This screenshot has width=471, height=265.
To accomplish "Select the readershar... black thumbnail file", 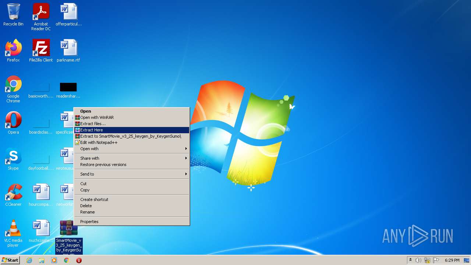I will click(68, 91).
